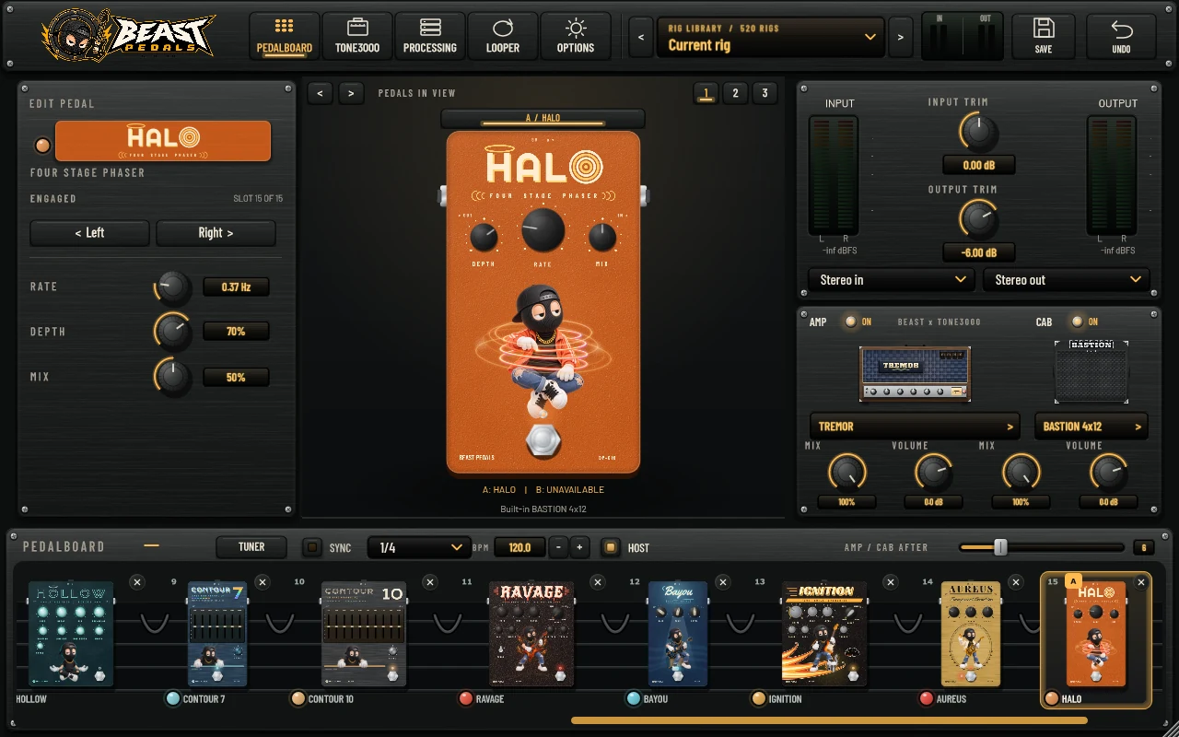Move the pedal with the Left button
The image size is (1179, 737).
tap(89, 233)
